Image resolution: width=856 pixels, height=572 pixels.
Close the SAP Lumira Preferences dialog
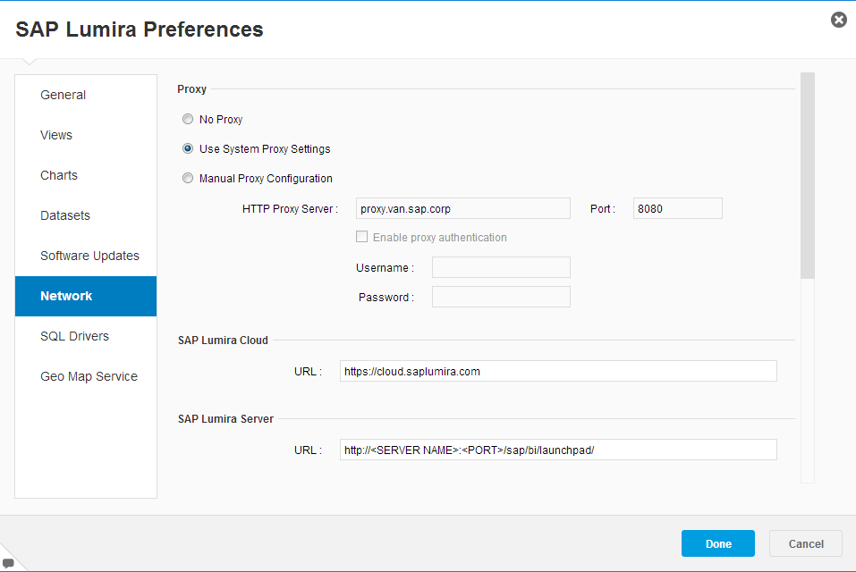838,21
